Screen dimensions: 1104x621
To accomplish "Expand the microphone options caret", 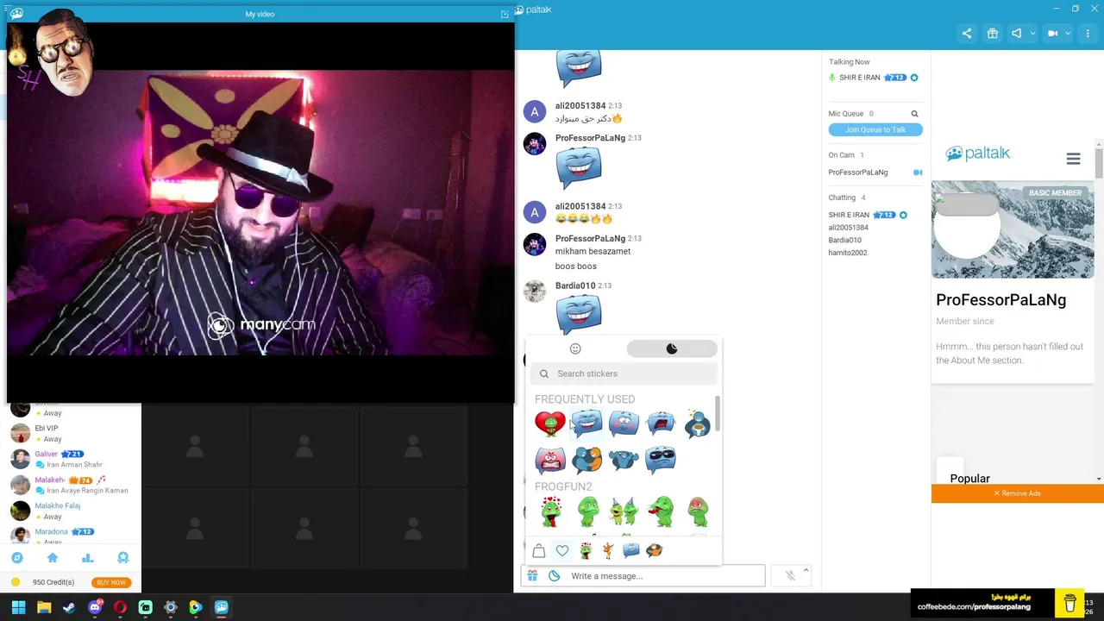I will 806,570.
